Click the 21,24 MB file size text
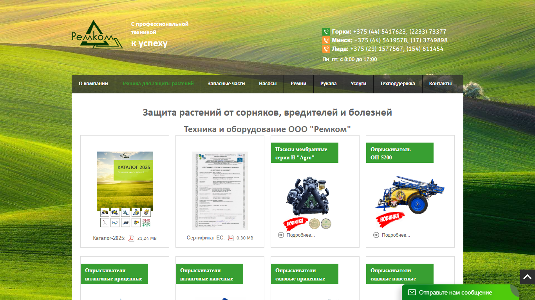 coord(147,238)
